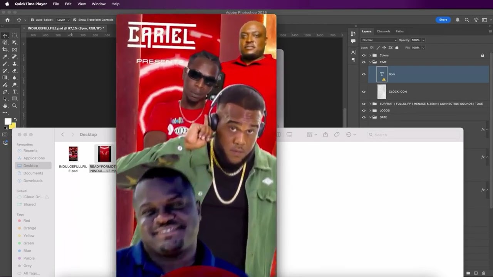
Task: Toggle Show Transform Controls checkbox
Action: 75,20
